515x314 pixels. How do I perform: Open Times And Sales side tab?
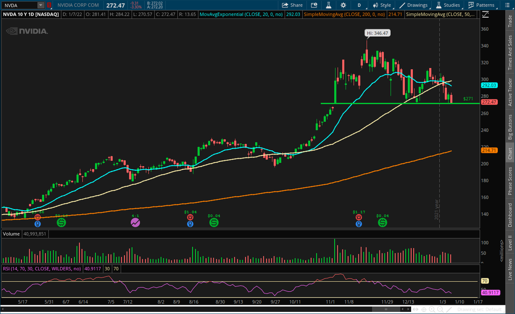510,53
